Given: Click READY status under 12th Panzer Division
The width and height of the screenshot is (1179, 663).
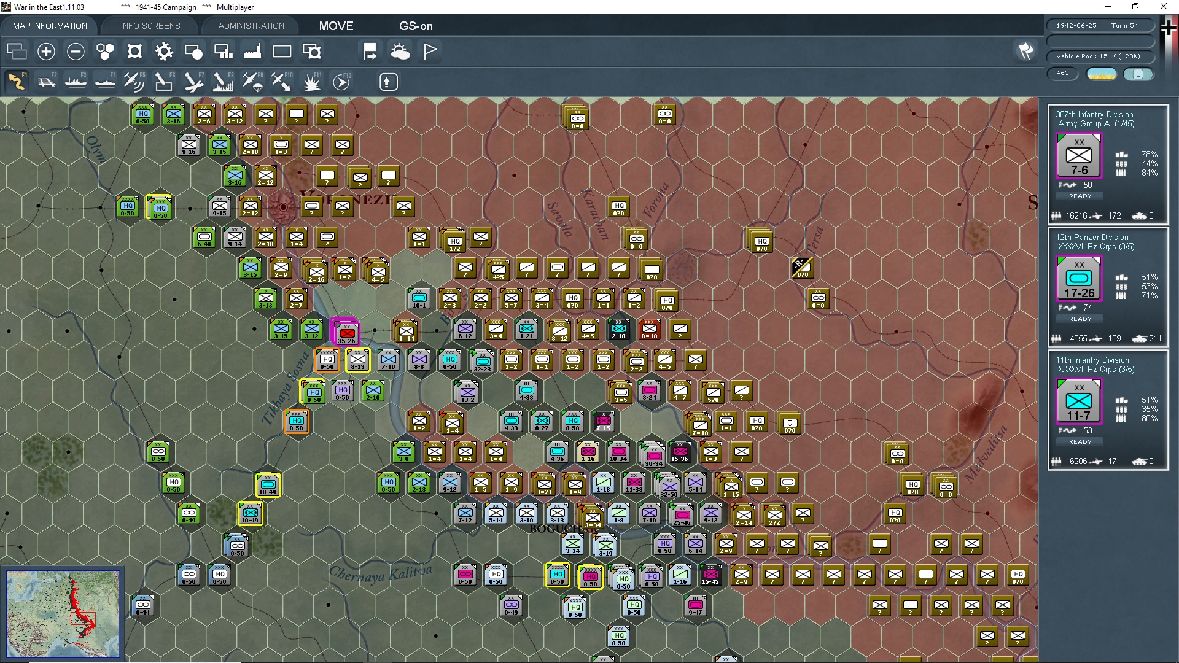Looking at the screenshot, I should (1080, 319).
